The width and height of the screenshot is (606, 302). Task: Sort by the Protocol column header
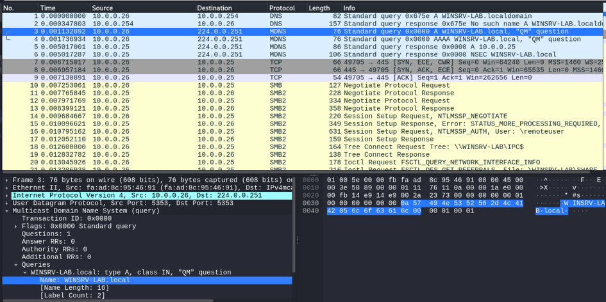282,8
